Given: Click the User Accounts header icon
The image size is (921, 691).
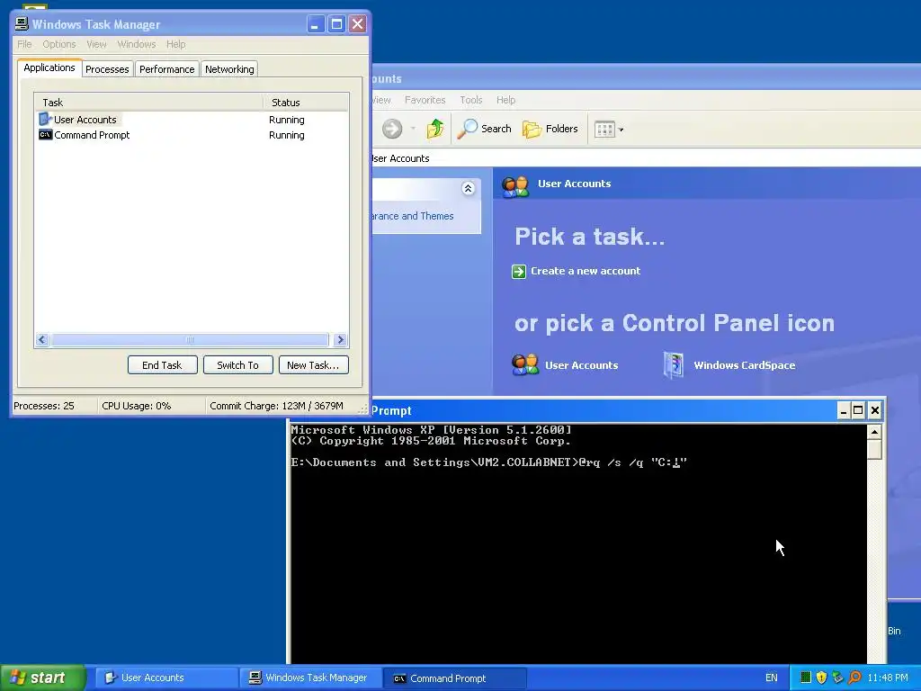Looking at the screenshot, I should coord(515,185).
